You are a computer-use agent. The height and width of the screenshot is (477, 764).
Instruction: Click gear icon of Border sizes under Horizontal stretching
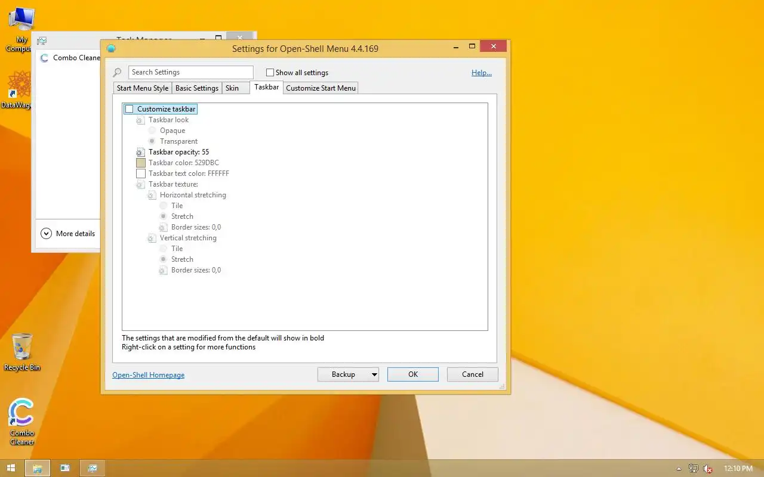click(163, 227)
